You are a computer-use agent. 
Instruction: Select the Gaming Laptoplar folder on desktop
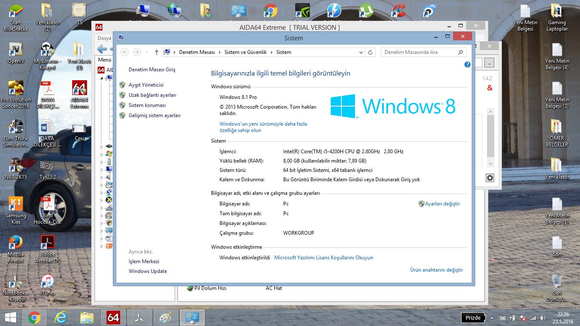coord(557,18)
